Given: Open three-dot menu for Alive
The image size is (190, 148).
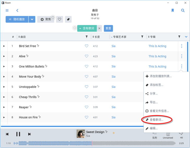Looking at the screenshot, I should click(182, 56).
